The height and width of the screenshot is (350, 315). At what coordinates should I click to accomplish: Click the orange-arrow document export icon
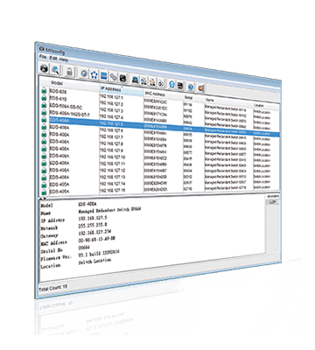click(152, 81)
